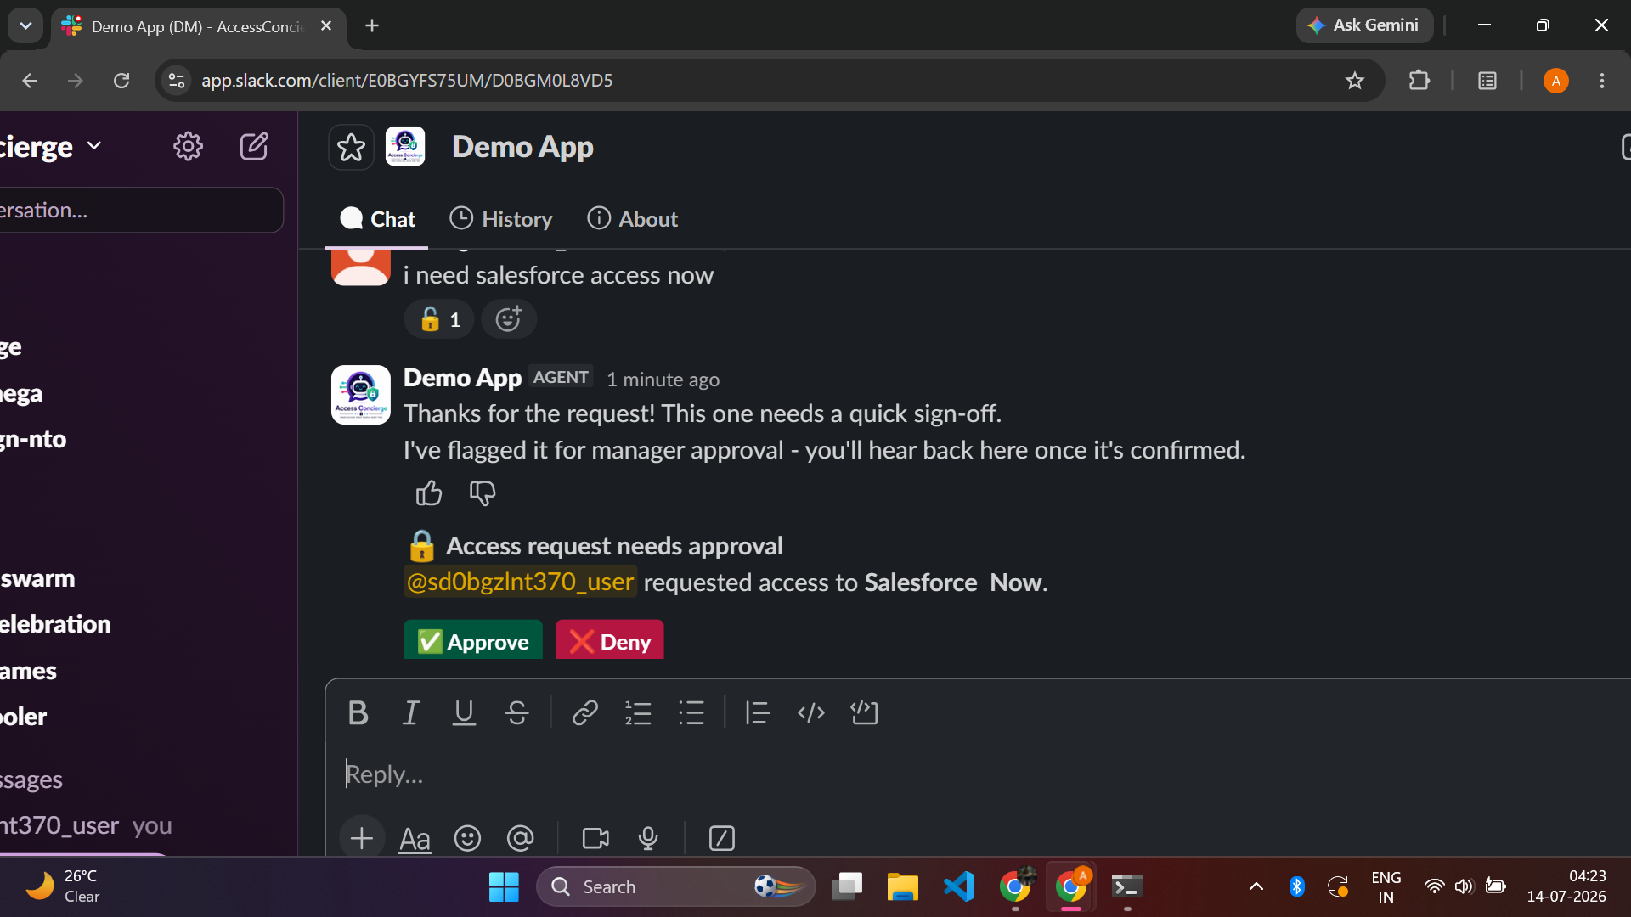The image size is (1631, 917).
Task: Open Chrome side panel icon
Action: pyautogui.click(x=1487, y=81)
